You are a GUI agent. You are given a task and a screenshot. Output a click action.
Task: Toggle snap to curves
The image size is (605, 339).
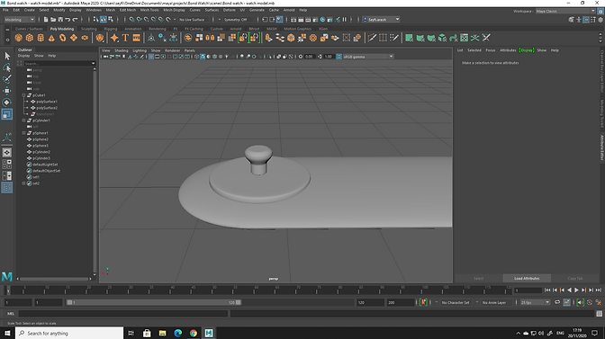coord(140,19)
